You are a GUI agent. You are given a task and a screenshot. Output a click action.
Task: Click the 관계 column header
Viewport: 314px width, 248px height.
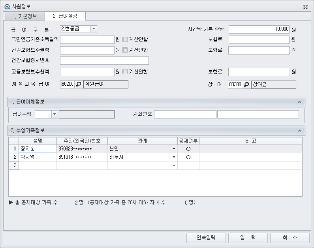(142, 141)
